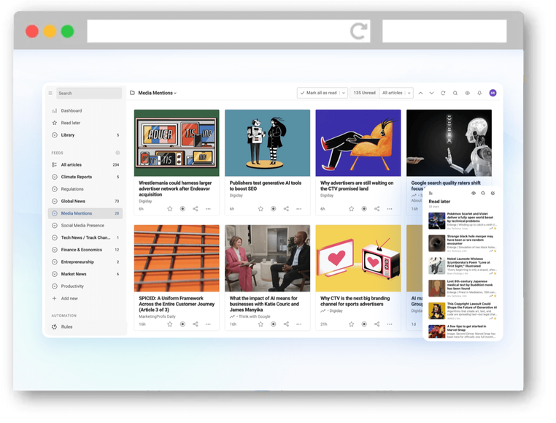Click Add new feed in the sidebar
The image size is (556, 423).
pos(69,298)
